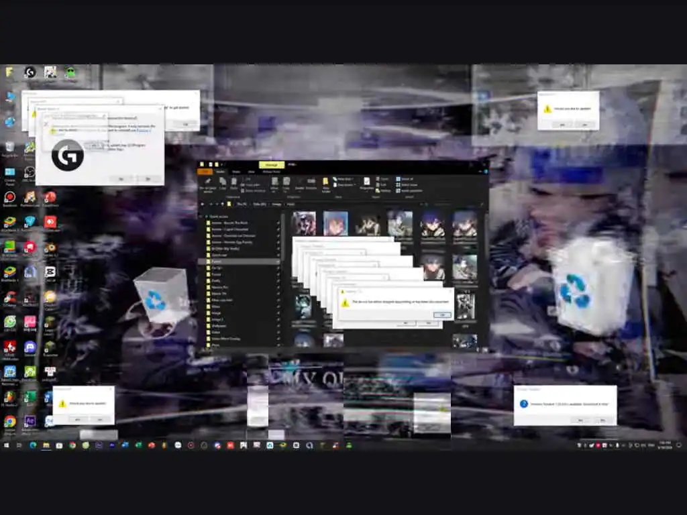Select the blue-bordered second image thumbnail

pyautogui.click(x=335, y=223)
